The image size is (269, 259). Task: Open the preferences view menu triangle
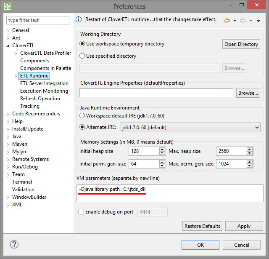coord(258,21)
